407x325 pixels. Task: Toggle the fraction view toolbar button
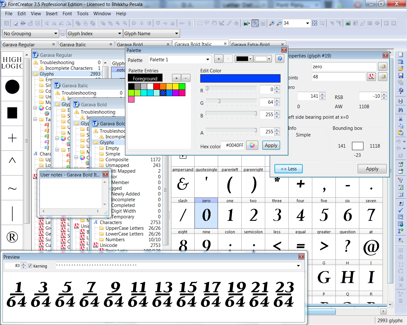click(x=255, y=23)
